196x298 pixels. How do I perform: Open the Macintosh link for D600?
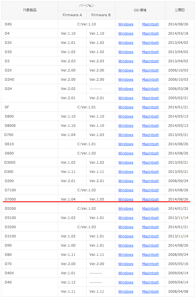(x=150, y=153)
